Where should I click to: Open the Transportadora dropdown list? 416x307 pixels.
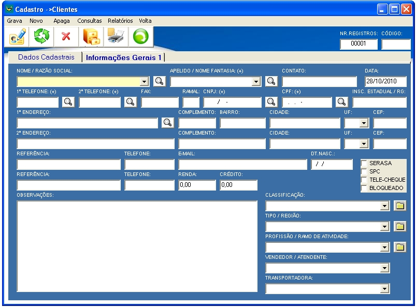pos(384,289)
